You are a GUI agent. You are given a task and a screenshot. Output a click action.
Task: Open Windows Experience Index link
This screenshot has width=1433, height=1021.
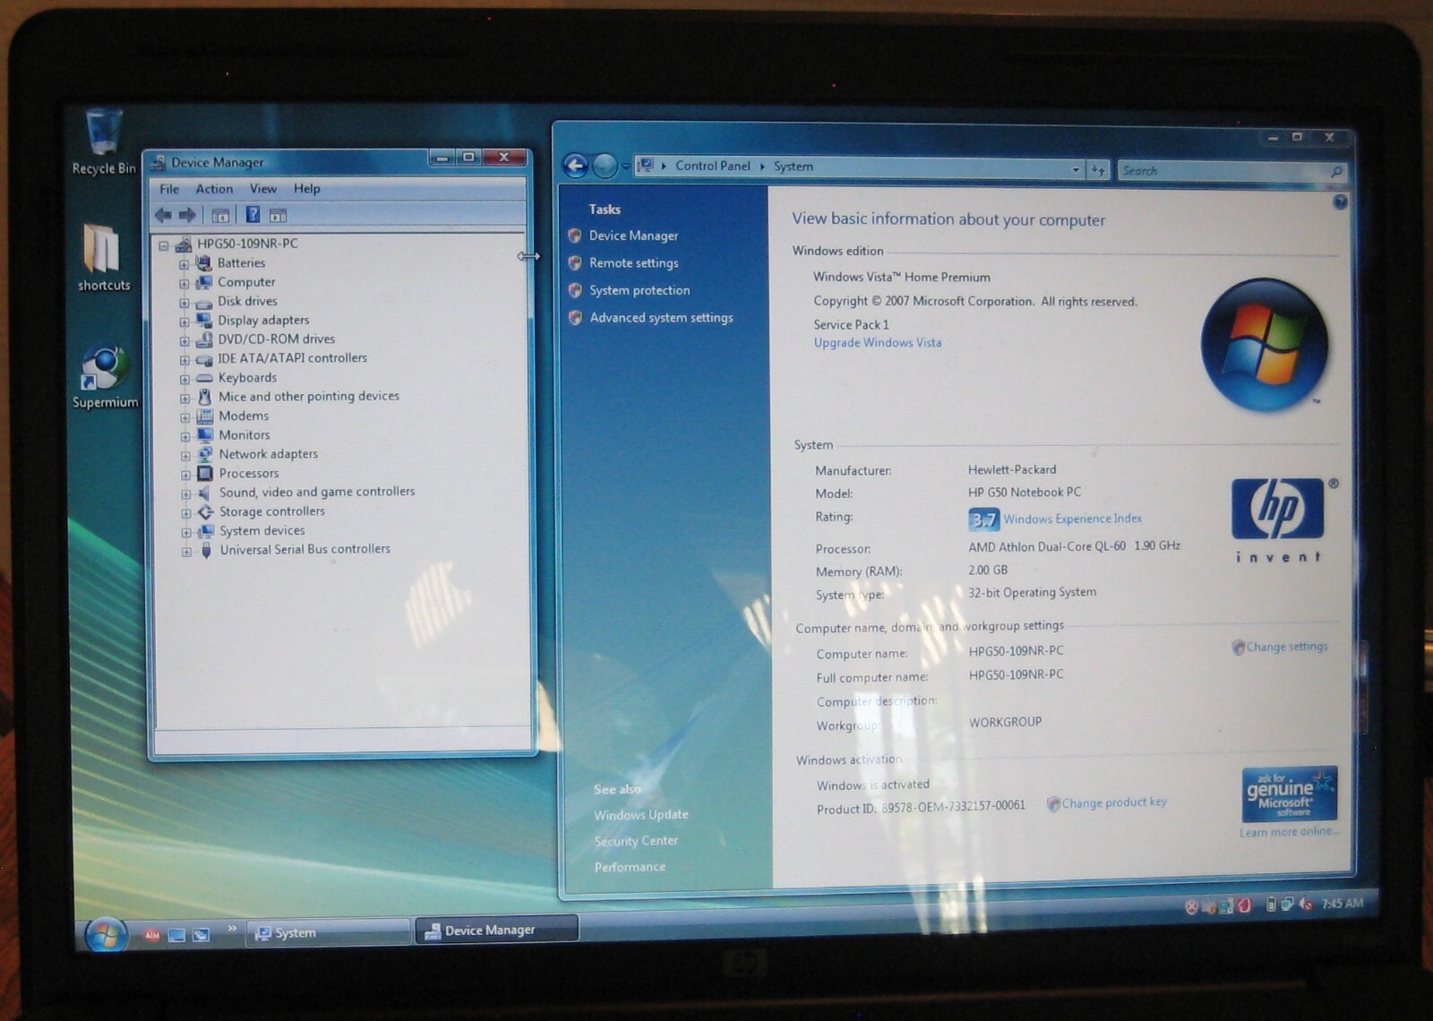tap(1072, 519)
